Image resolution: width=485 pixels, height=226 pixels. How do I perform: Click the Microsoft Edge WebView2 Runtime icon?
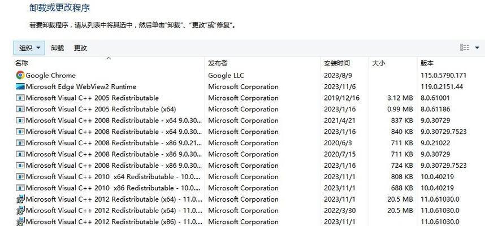coord(20,86)
